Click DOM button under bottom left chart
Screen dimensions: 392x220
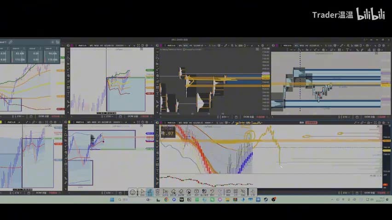(41, 193)
